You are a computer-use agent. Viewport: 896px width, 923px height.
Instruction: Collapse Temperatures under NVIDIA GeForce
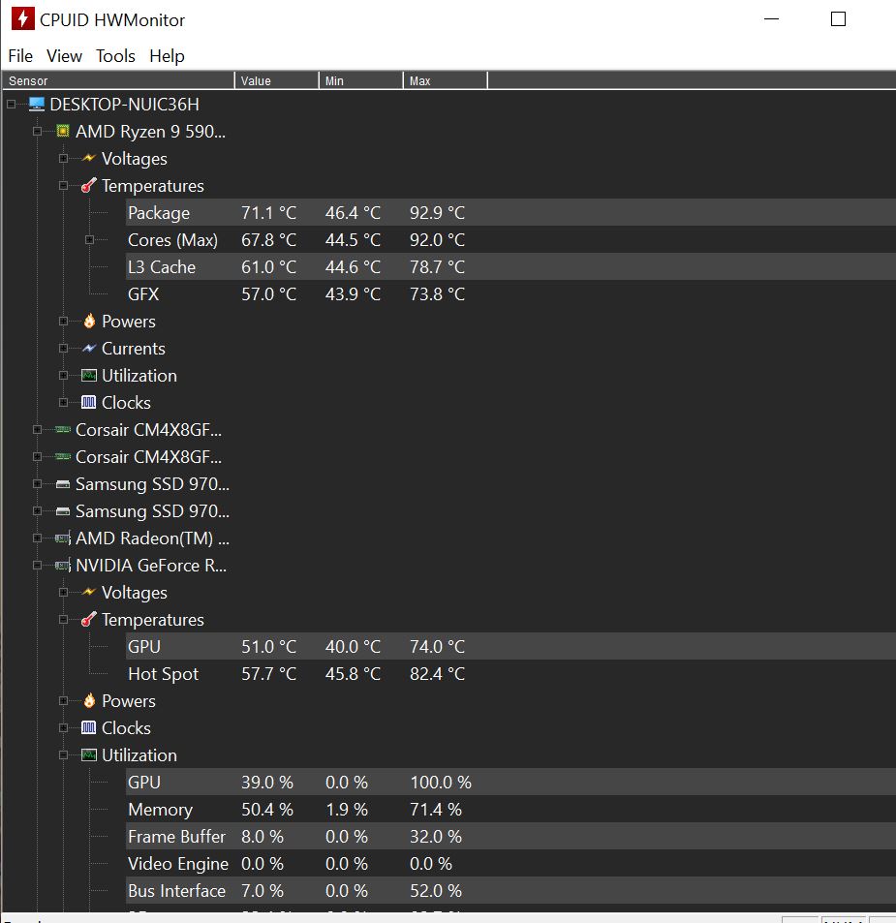63,619
